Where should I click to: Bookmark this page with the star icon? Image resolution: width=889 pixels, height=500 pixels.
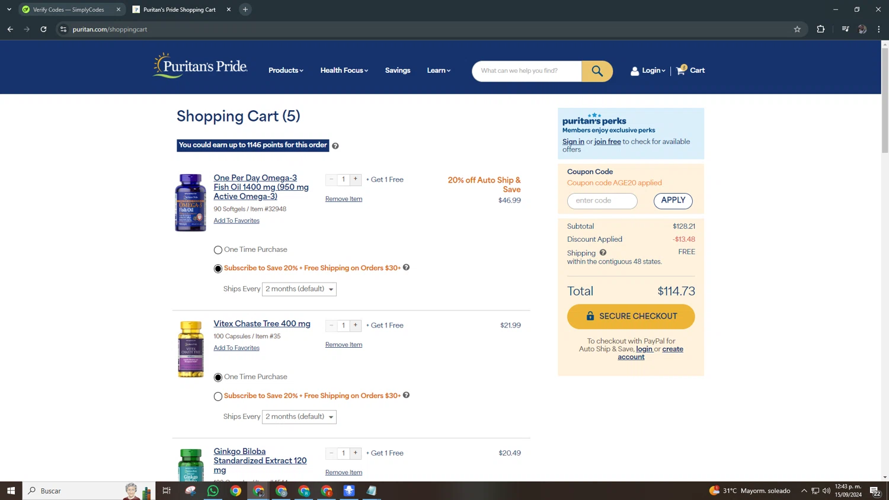click(797, 29)
